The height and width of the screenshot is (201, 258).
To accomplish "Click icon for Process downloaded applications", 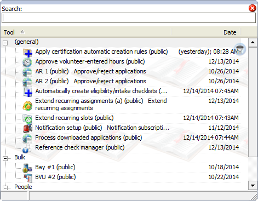I will coord(27,138).
